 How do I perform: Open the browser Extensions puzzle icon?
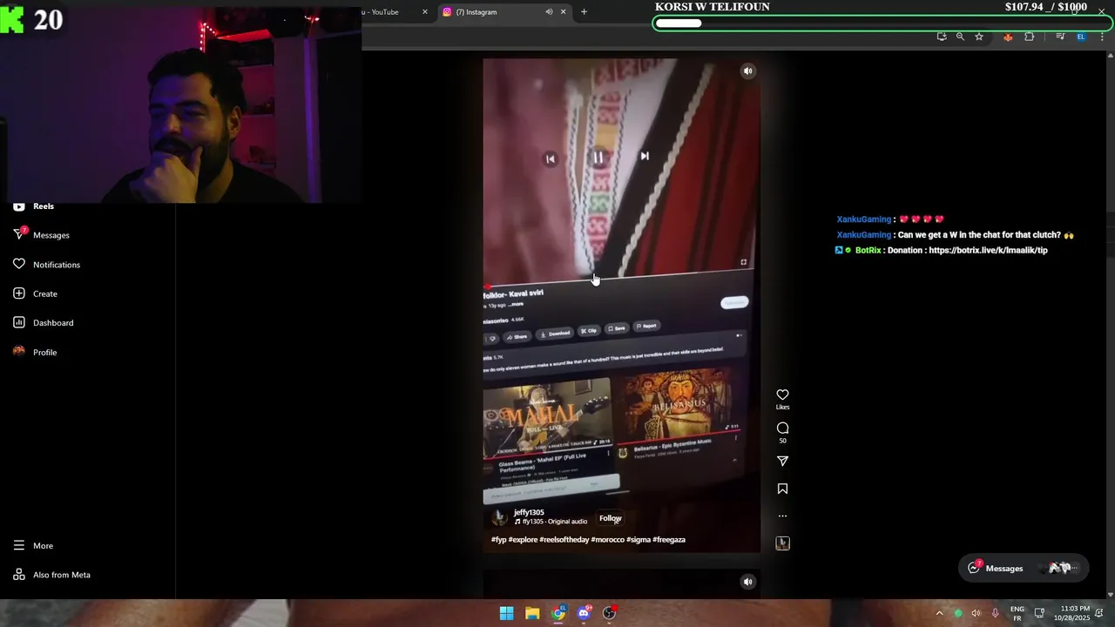click(x=1029, y=37)
